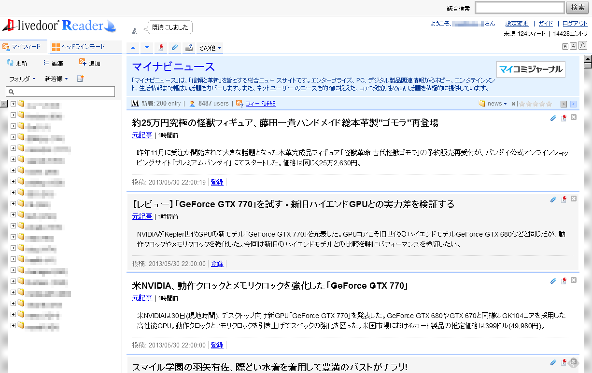Reload feeds with the 更新 button
This screenshot has width=592, height=373.
tap(17, 63)
